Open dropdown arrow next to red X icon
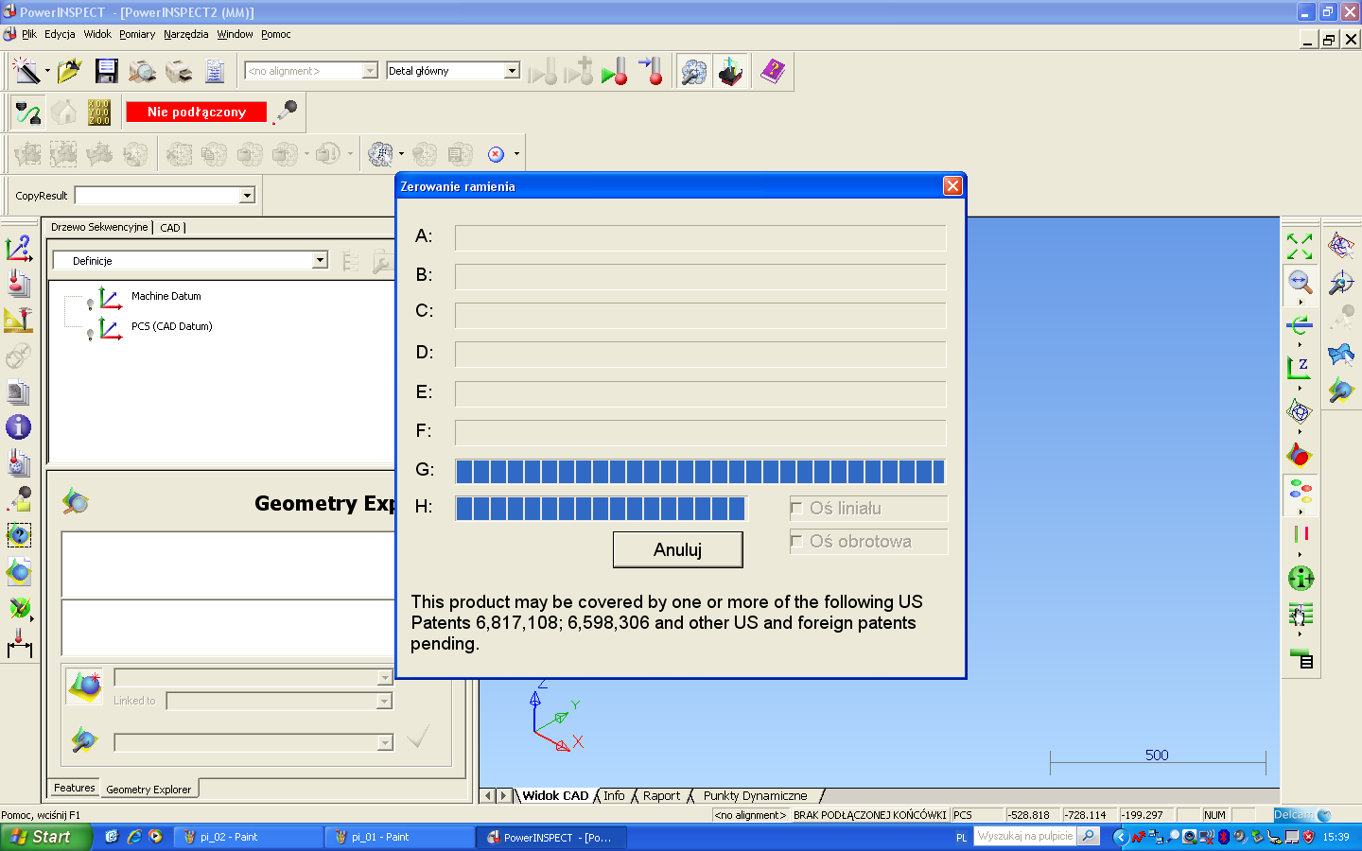This screenshot has width=1362, height=851. click(x=516, y=154)
